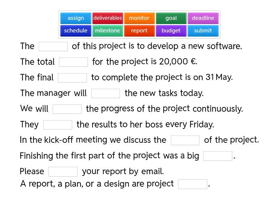Choose the violet 'budget' tile
This screenshot has height=209, width=279.
(x=171, y=31)
